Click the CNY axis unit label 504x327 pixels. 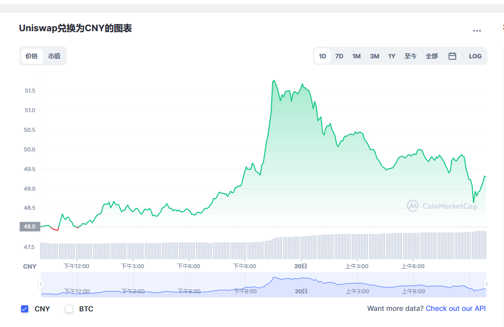pyautogui.click(x=30, y=266)
